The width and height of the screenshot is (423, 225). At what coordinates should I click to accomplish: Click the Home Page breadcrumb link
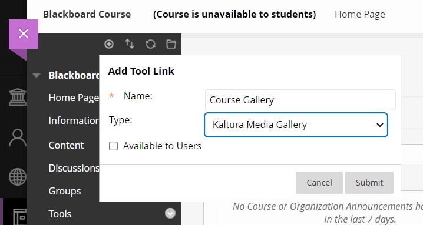tap(360, 14)
